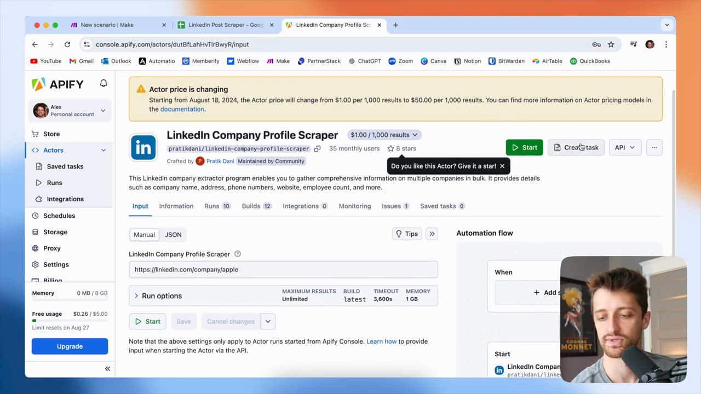The height and width of the screenshot is (394, 701).
Task: Open the QuickBooks bookmark
Action: (590, 61)
